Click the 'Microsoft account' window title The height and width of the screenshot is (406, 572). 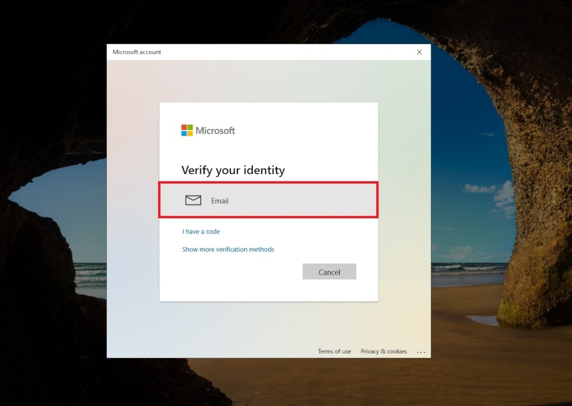click(137, 52)
